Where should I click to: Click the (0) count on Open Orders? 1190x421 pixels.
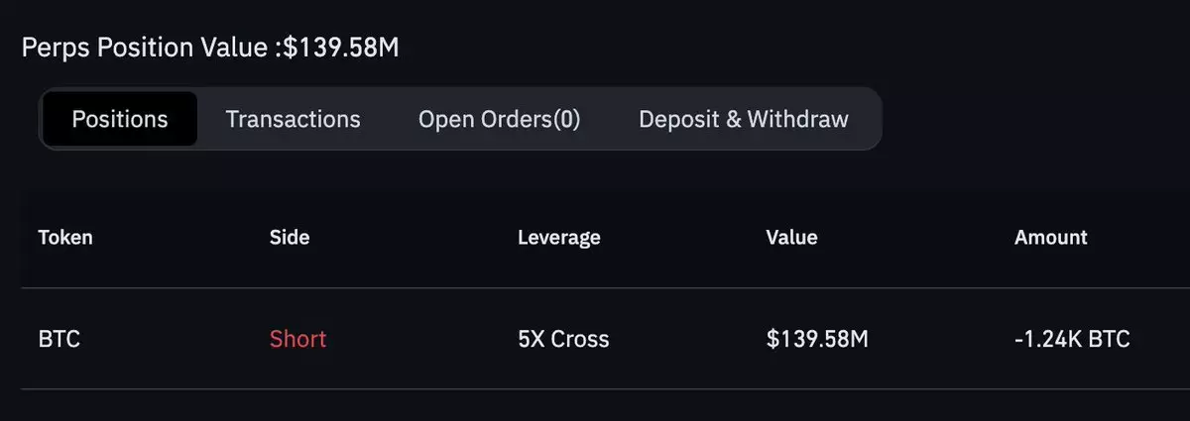[565, 120]
